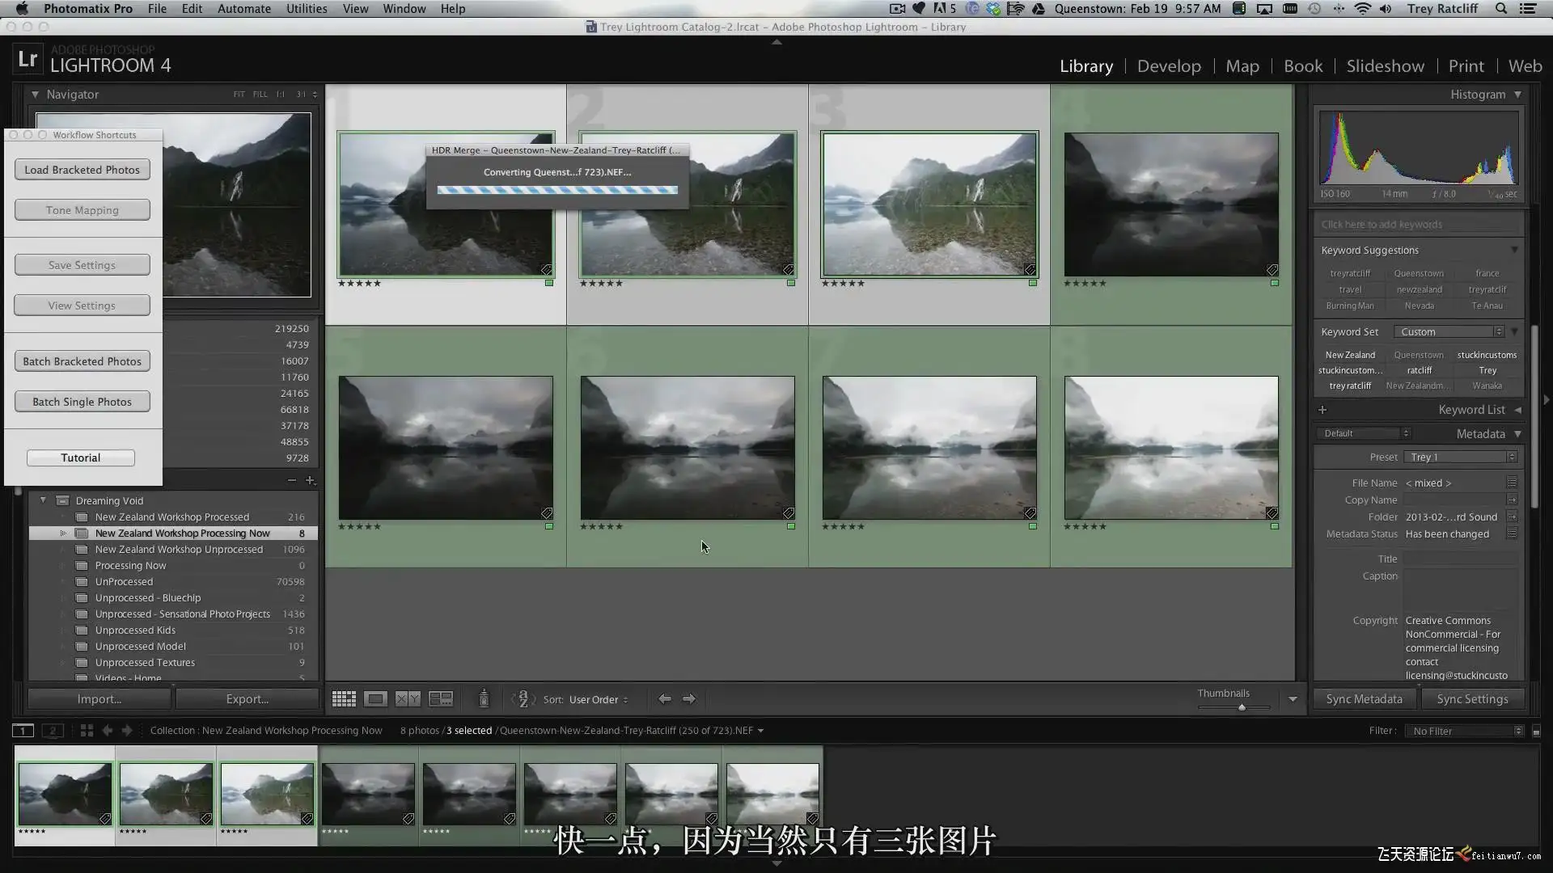
Task: Open Spotlight search in the menu bar
Action: pos(1501,9)
